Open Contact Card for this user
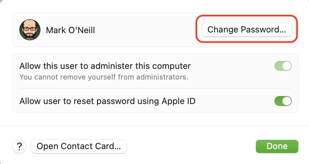Viewport: 309px width, 164px height. pos(79,146)
